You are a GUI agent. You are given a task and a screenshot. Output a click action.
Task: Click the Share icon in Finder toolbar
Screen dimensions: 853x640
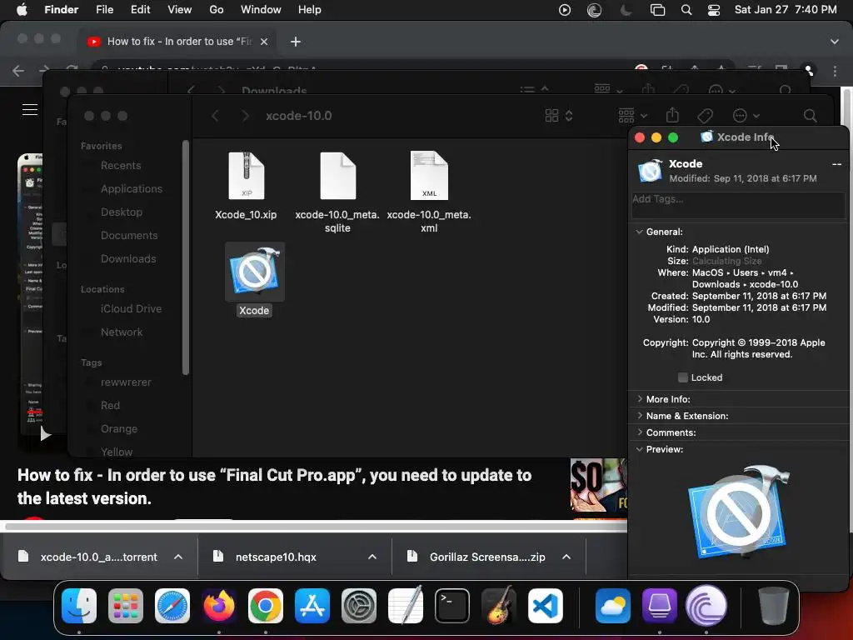pyautogui.click(x=672, y=115)
